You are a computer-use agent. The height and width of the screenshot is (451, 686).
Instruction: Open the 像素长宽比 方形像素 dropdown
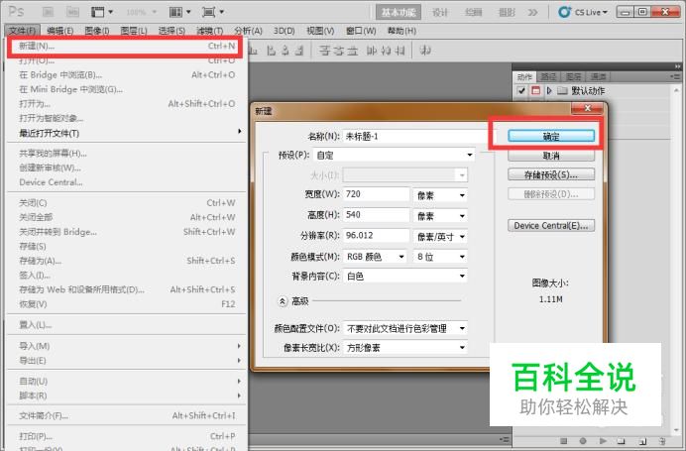click(x=405, y=348)
